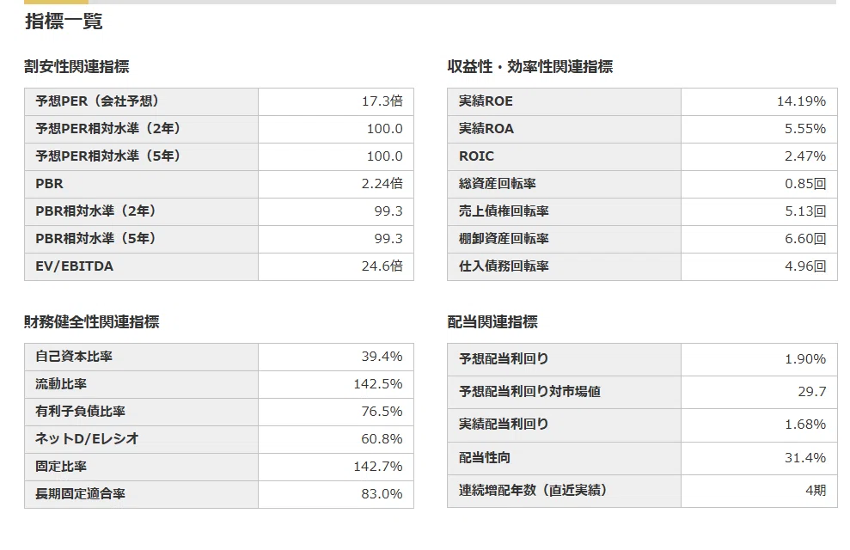The height and width of the screenshot is (550, 850).
Task: Click the 収益性・効率性関連指標 section heading
Action: coord(530,67)
